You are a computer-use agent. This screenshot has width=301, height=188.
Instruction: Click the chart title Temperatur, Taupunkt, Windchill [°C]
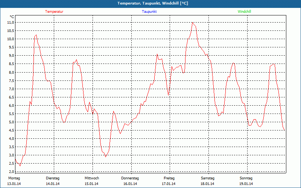(x=153, y=3)
